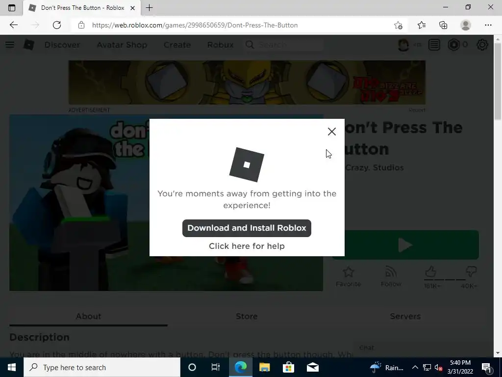The height and width of the screenshot is (377, 502).
Task: Open the Mail app from taskbar
Action: pyautogui.click(x=312, y=367)
